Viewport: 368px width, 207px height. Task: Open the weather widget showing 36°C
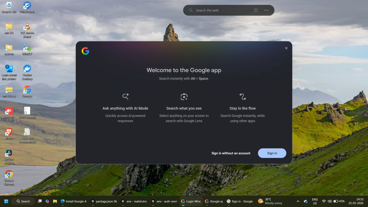tap(270, 201)
